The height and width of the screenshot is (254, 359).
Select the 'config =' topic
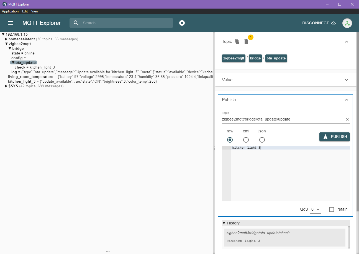[x=18, y=58]
